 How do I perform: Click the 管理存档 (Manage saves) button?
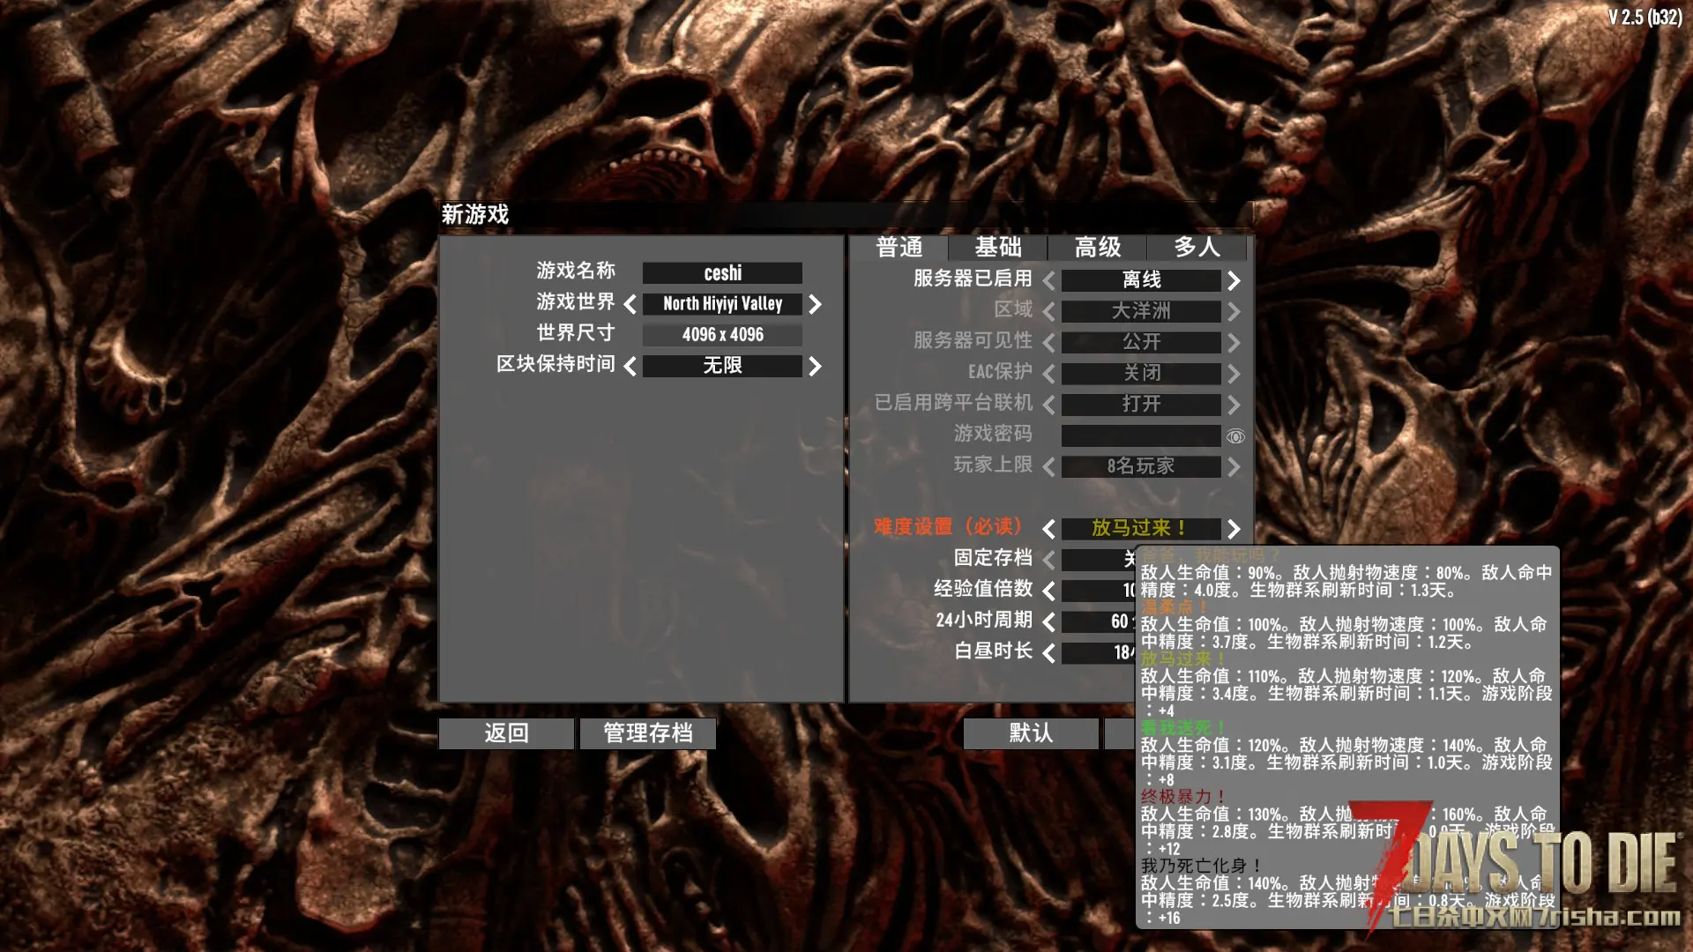(x=647, y=733)
